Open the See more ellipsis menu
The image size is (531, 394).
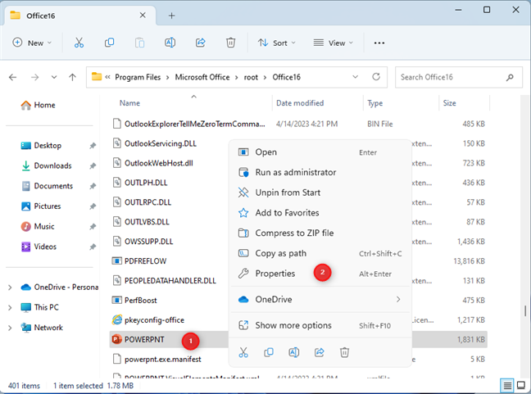[x=379, y=43]
